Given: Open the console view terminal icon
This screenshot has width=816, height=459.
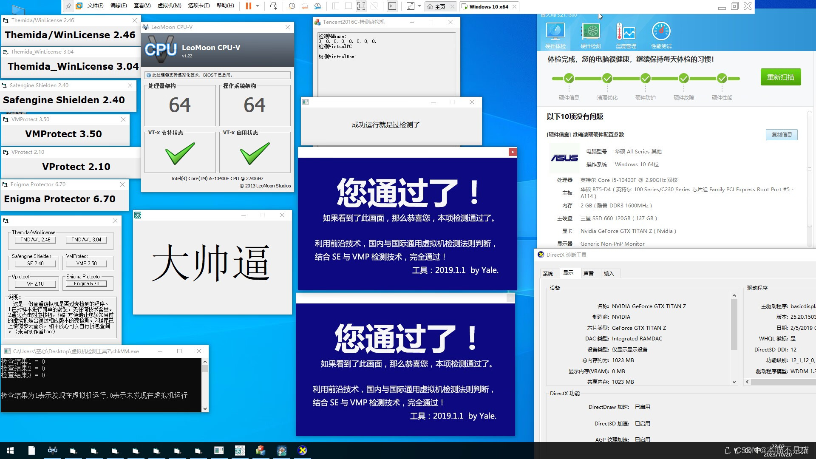Looking at the screenshot, I should (x=392, y=6).
